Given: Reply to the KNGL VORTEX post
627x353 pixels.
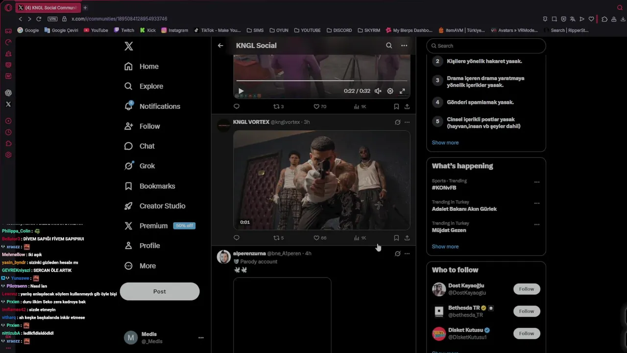Looking at the screenshot, I should point(237,238).
